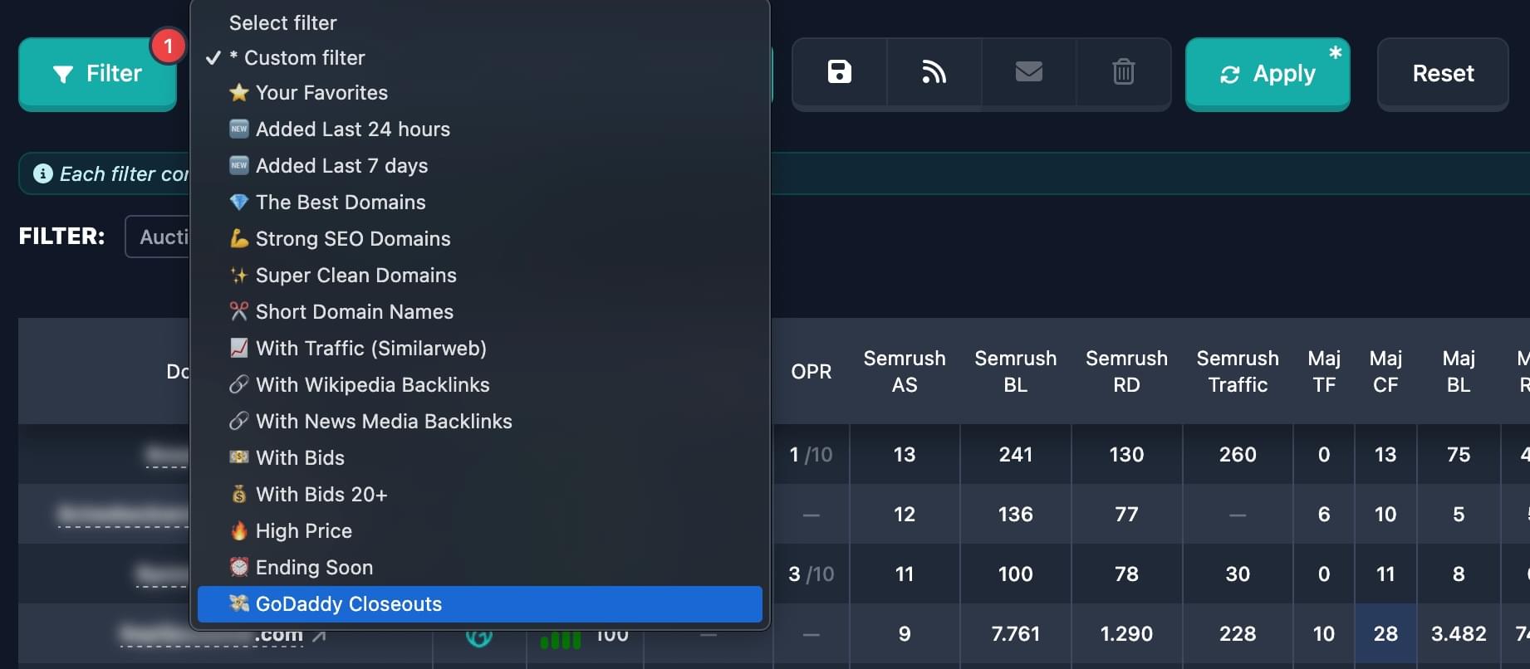Open the FILTER auction type dropdown
Screen dimensions: 1530x669
[x=159, y=237]
